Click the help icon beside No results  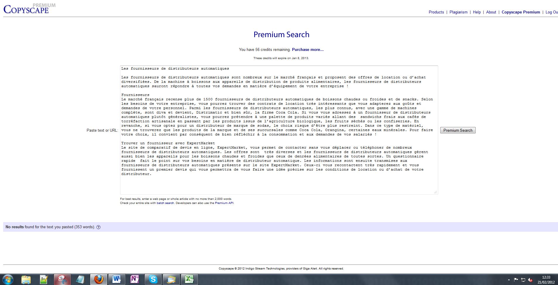pyautogui.click(x=98, y=227)
